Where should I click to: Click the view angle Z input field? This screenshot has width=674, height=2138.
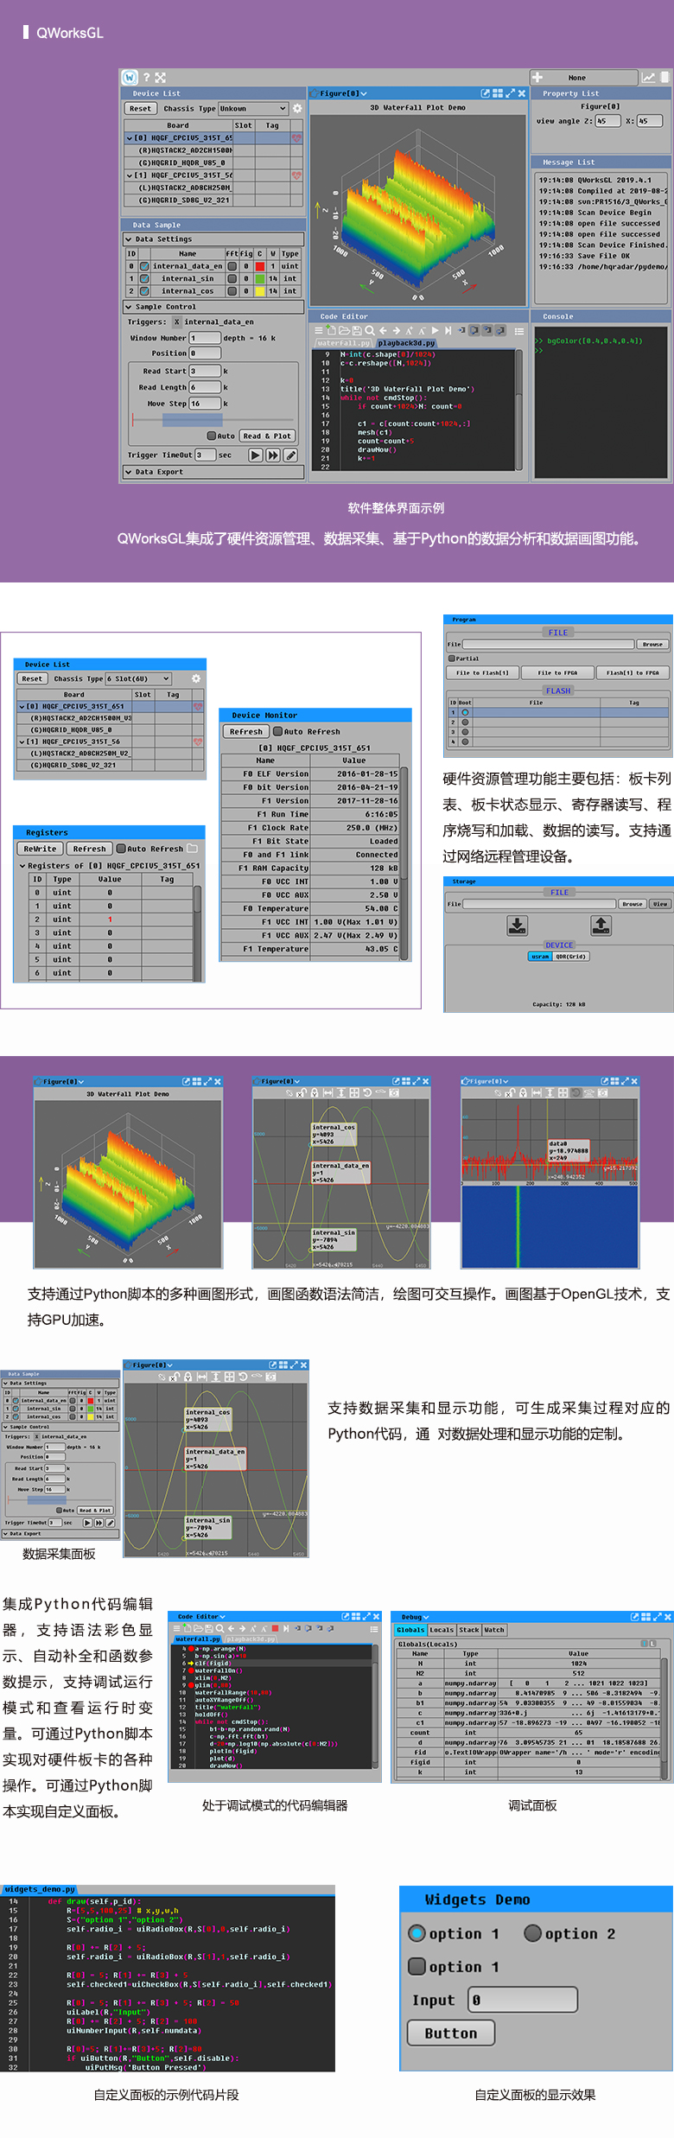tap(607, 121)
